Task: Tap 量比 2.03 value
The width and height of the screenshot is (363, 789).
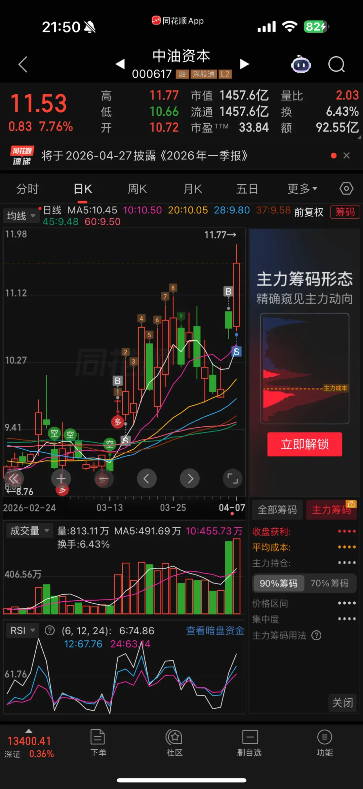Action: click(x=347, y=96)
